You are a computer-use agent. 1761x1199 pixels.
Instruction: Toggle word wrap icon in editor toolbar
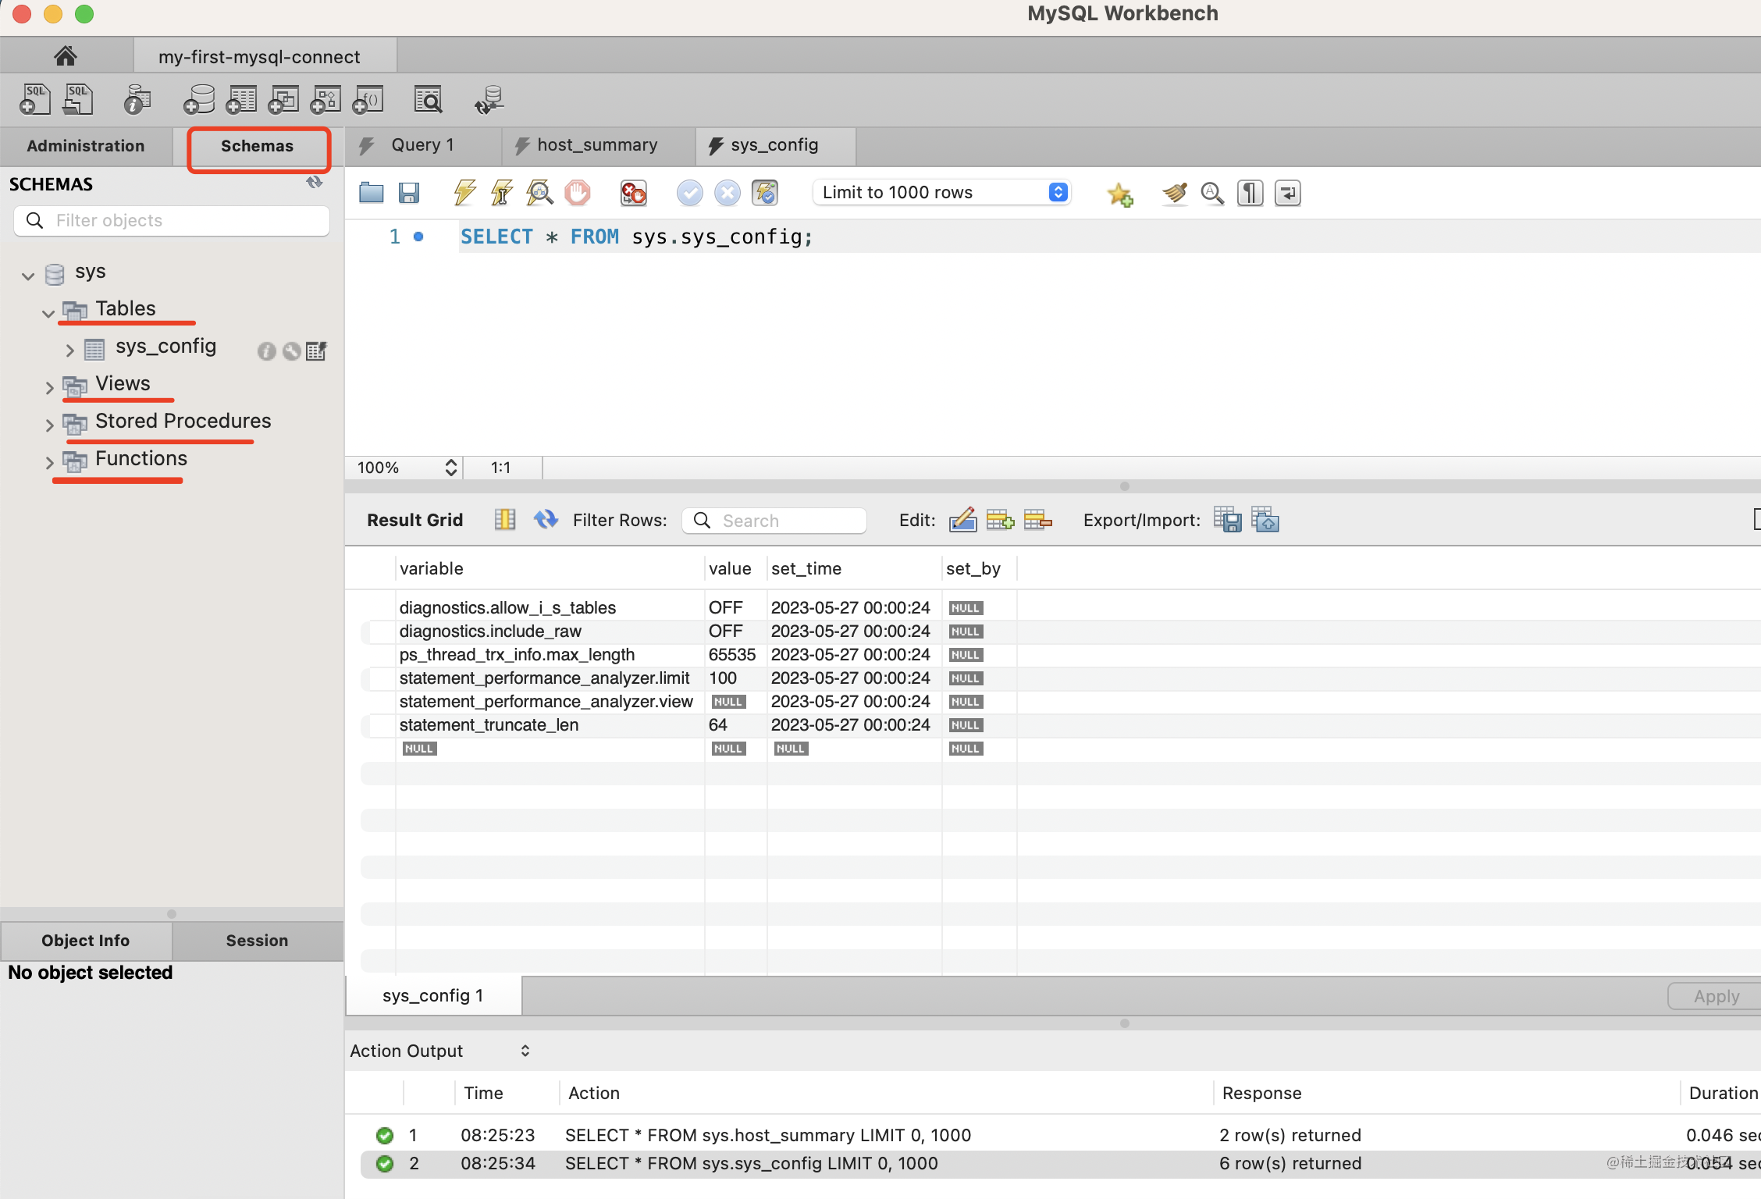[x=1287, y=193]
